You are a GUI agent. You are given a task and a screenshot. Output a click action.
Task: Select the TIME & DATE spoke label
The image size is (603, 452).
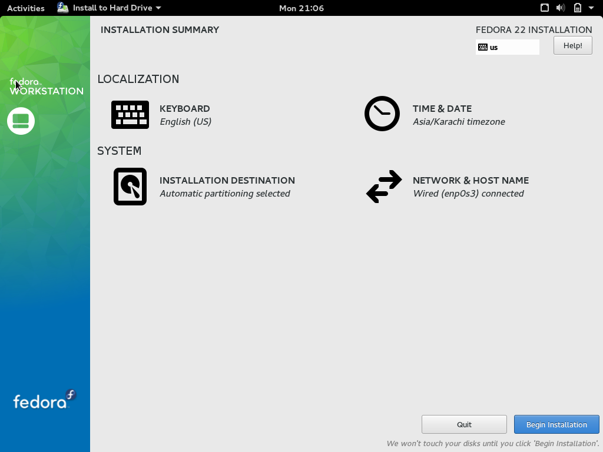pyautogui.click(x=442, y=108)
